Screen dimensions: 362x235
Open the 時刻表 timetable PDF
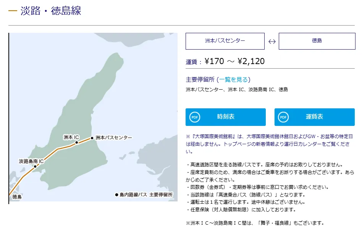[x=225, y=117]
